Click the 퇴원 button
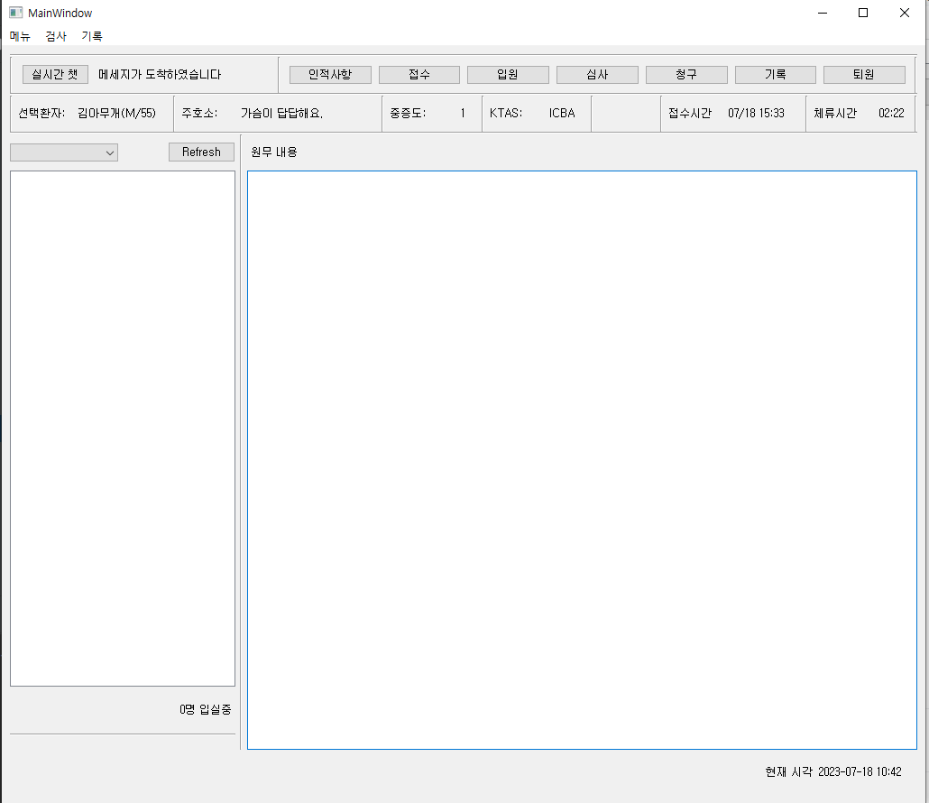The image size is (929, 803). tap(864, 75)
